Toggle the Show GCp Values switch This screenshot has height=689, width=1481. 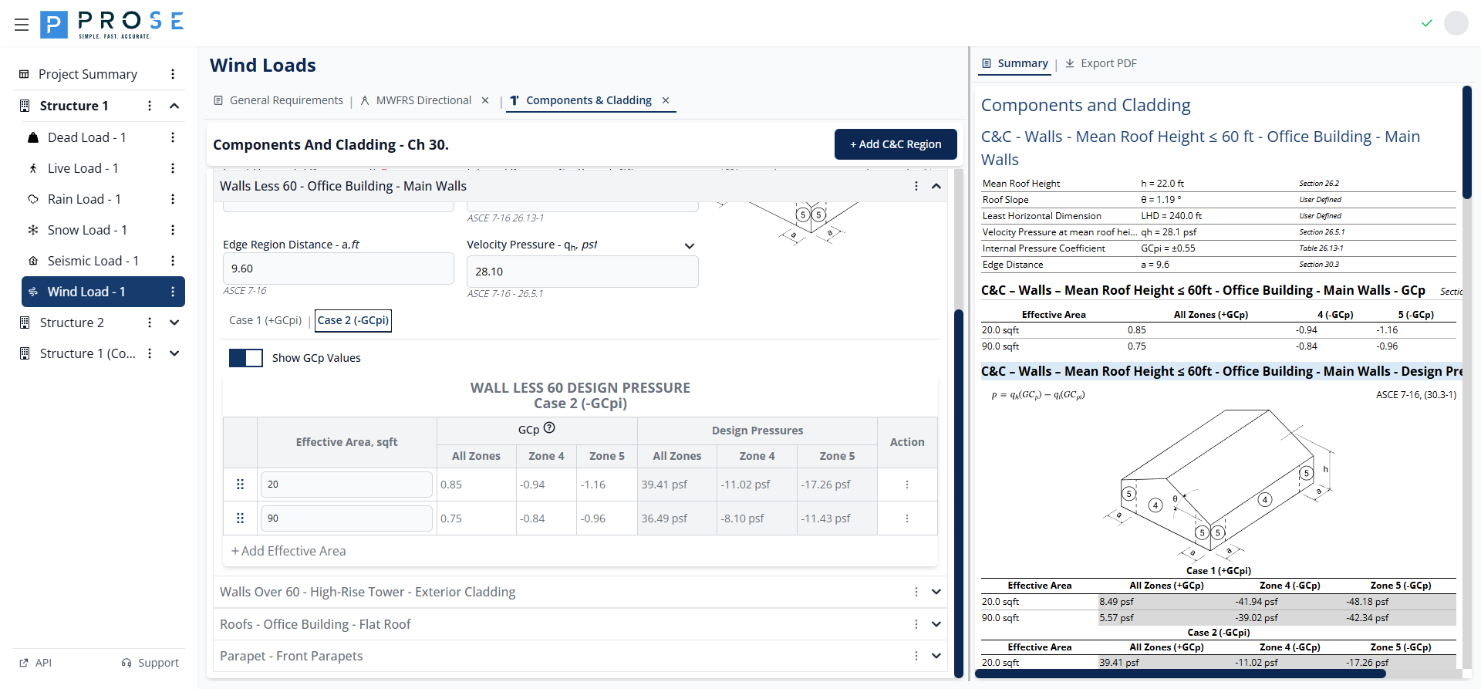click(246, 358)
